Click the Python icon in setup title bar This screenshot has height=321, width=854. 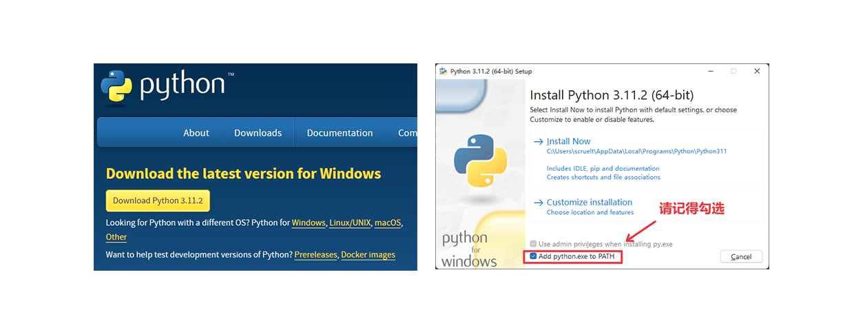[x=442, y=71]
